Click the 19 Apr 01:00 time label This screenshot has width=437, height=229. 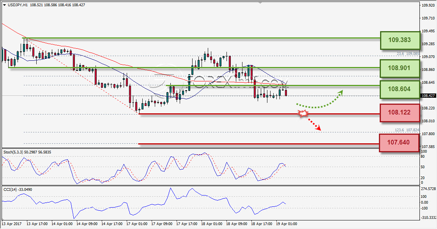click(287, 224)
